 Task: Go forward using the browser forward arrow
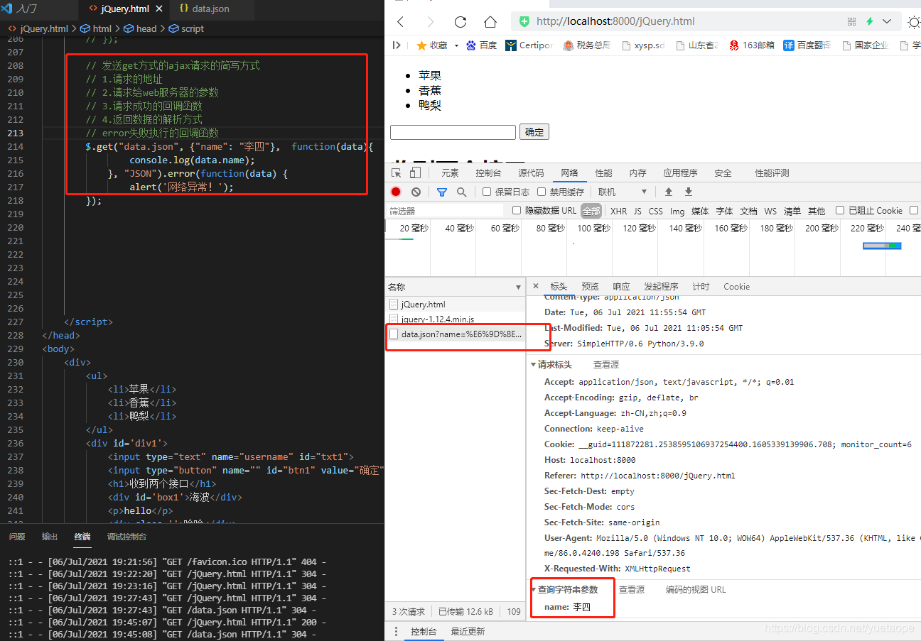point(430,21)
